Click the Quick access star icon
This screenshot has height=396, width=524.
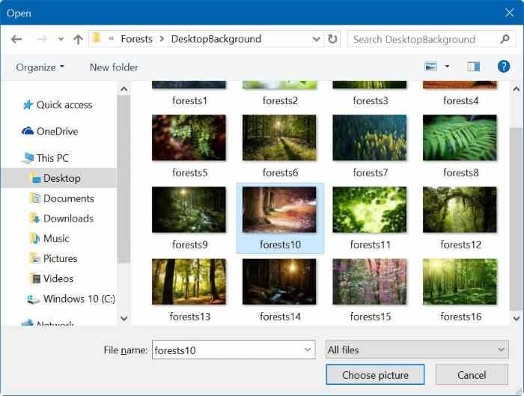coord(28,105)
